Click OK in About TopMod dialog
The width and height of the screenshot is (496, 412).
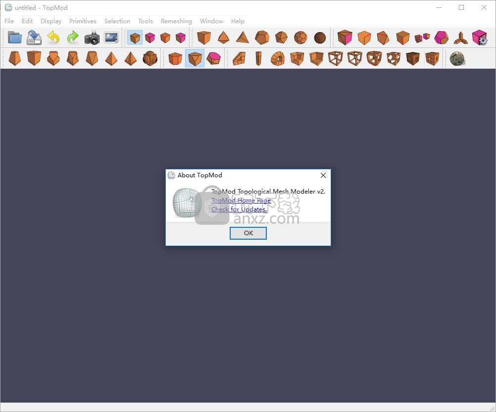(248, 233)
